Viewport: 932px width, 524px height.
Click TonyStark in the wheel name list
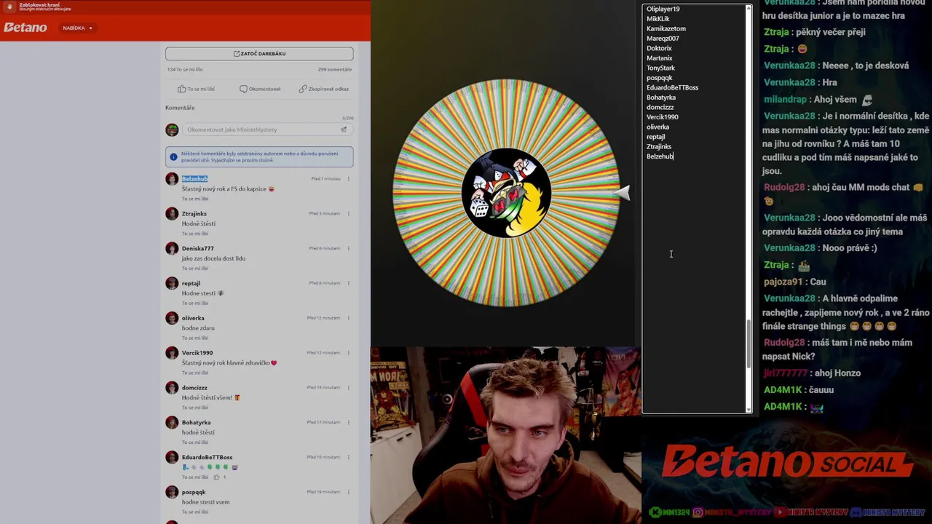(x=661, y=68)
